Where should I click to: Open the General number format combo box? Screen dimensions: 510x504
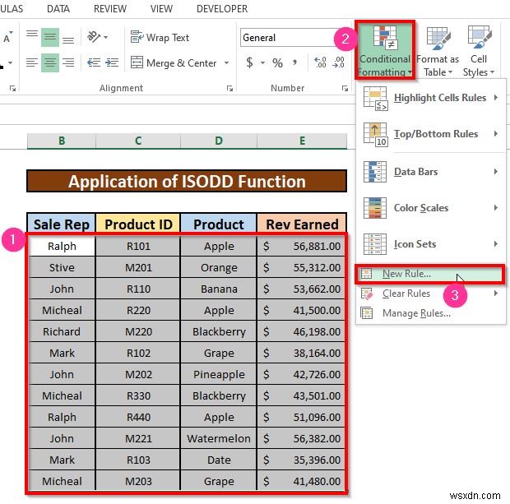coord(290,37)
